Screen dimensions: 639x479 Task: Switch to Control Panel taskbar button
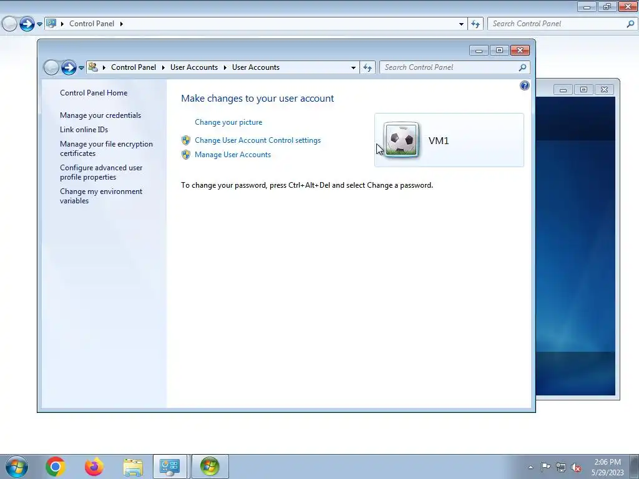(170, 467)
